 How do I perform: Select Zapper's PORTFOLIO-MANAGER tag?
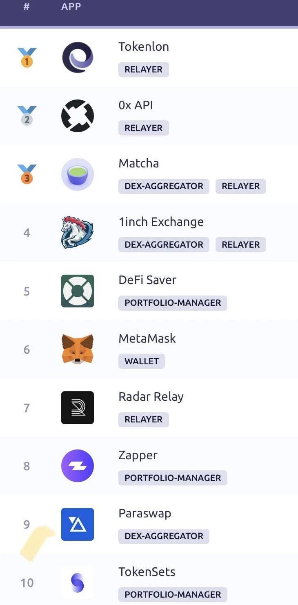tap(173, 478)
